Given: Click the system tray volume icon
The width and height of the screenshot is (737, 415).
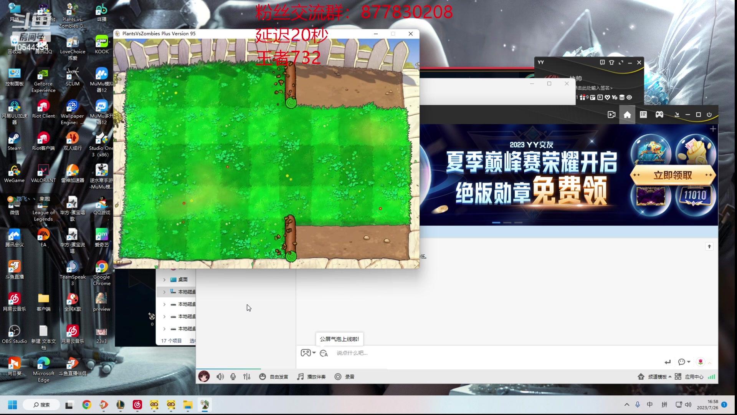Looking at the screenshot, I should 688,405.
